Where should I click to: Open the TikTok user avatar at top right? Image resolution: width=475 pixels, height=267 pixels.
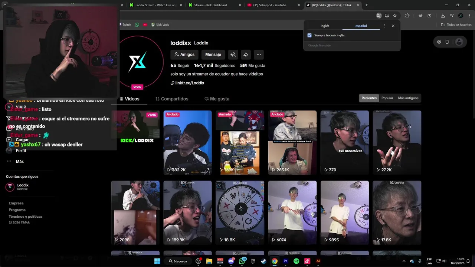(x=459, y=42)
